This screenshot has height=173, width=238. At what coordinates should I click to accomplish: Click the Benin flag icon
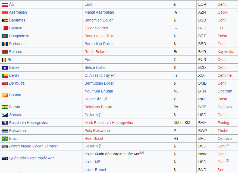[x=5, y=76]
